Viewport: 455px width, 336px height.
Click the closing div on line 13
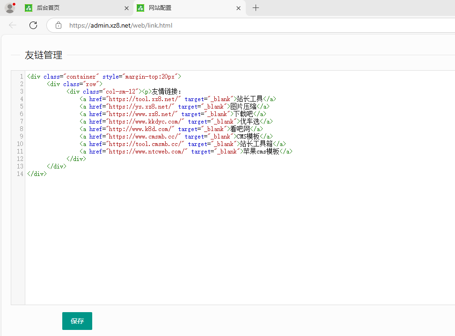[x=57, y=167]
